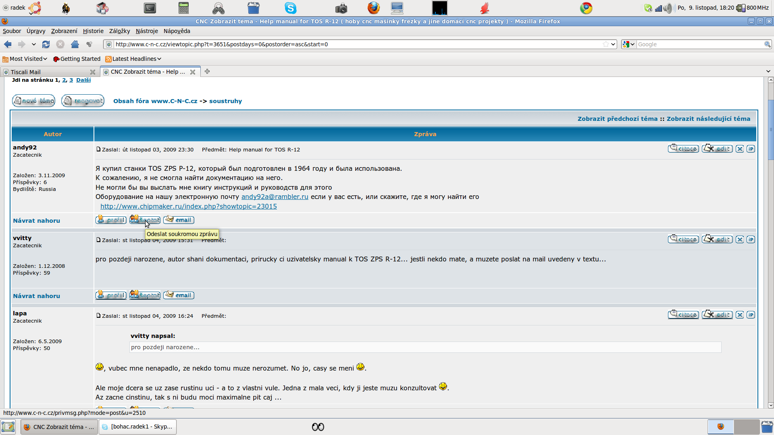
Task: Click the citace button on andy92's post
Action: click(x=683, y=149)
